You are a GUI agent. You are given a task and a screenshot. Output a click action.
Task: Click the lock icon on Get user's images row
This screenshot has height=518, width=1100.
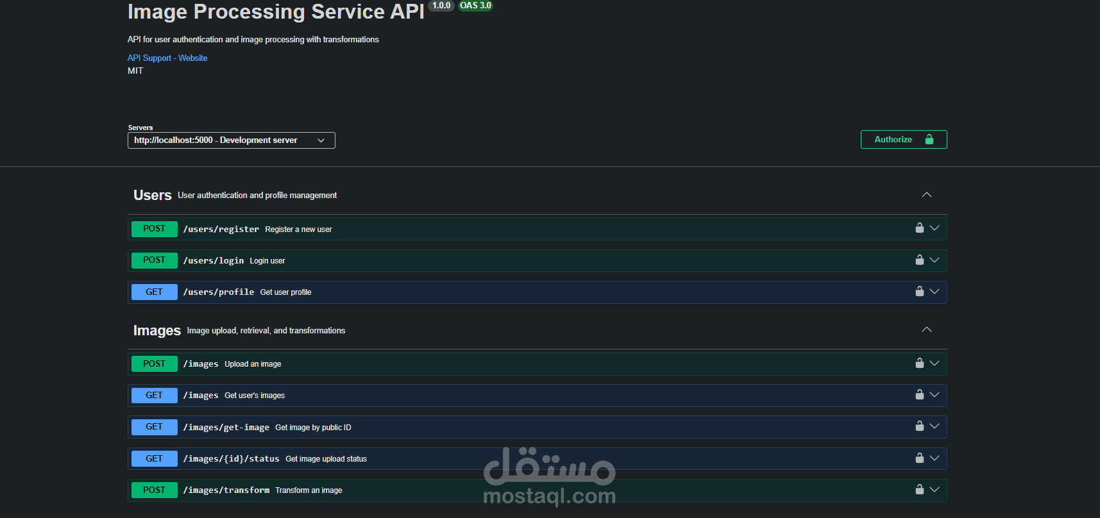coord(919,394)
